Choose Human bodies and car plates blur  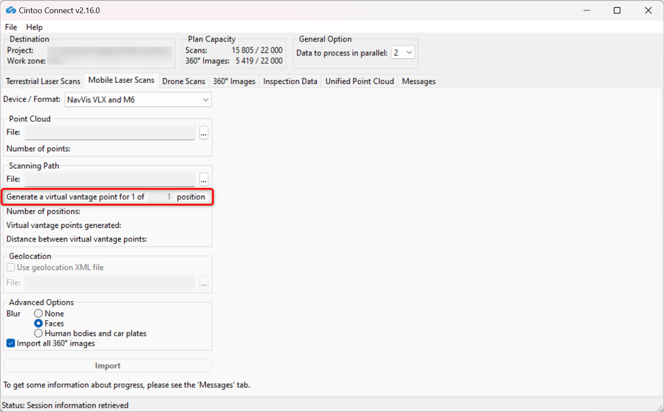pyautogui.click(x=39, y=333)
